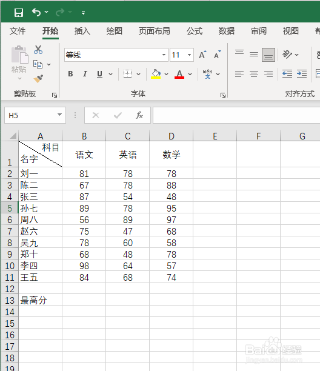Viewport: 320px width, 371px height.
Task: Click the Increase Indent icon
Action: 302,74
